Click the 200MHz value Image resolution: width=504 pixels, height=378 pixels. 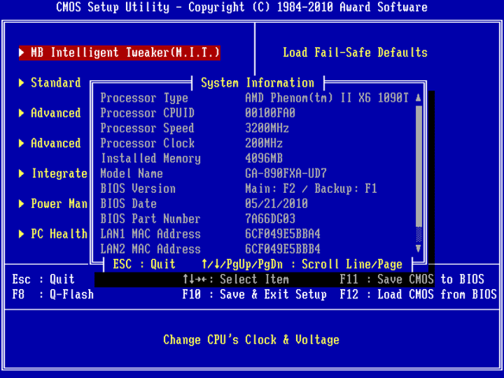[264, 143]
